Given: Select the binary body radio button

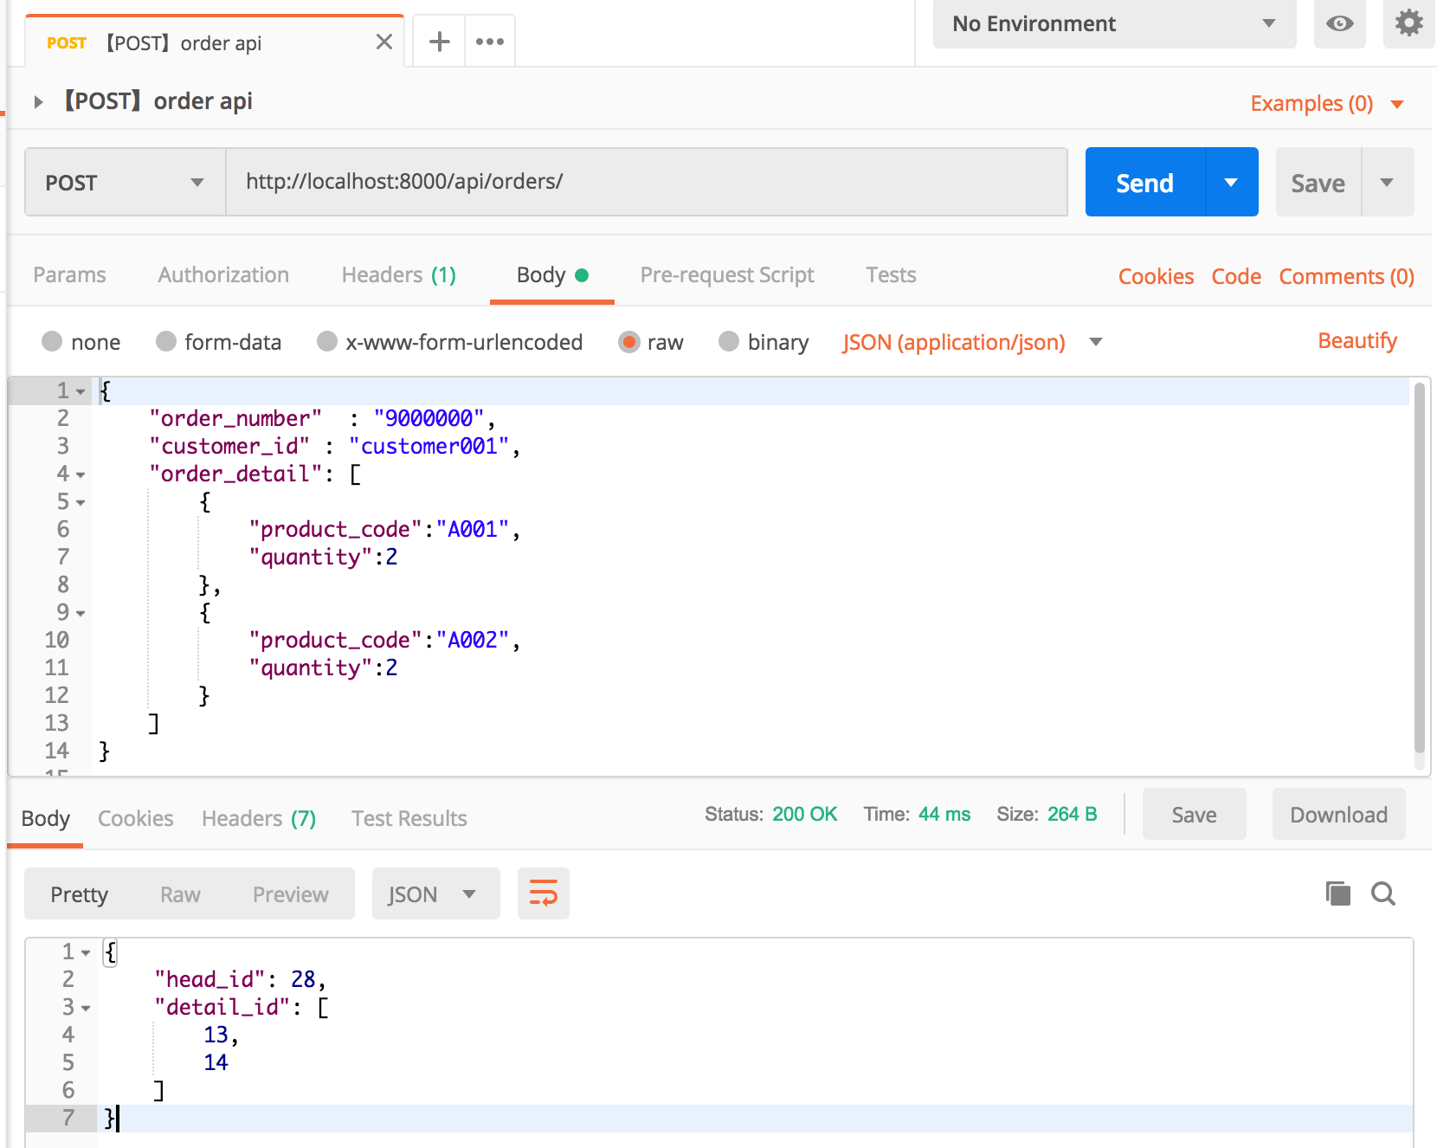Looking at the screenshot, I should click(729, 342).
